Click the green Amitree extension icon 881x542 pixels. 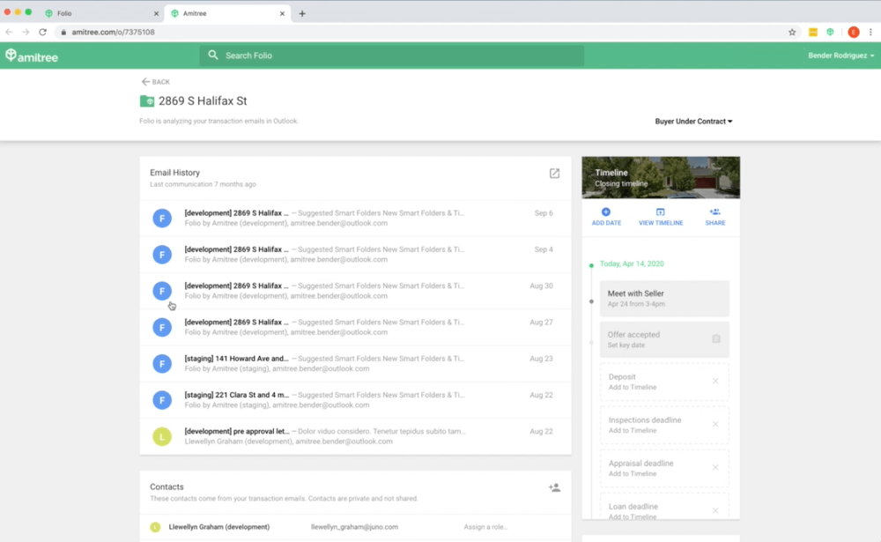coord(831,32)
